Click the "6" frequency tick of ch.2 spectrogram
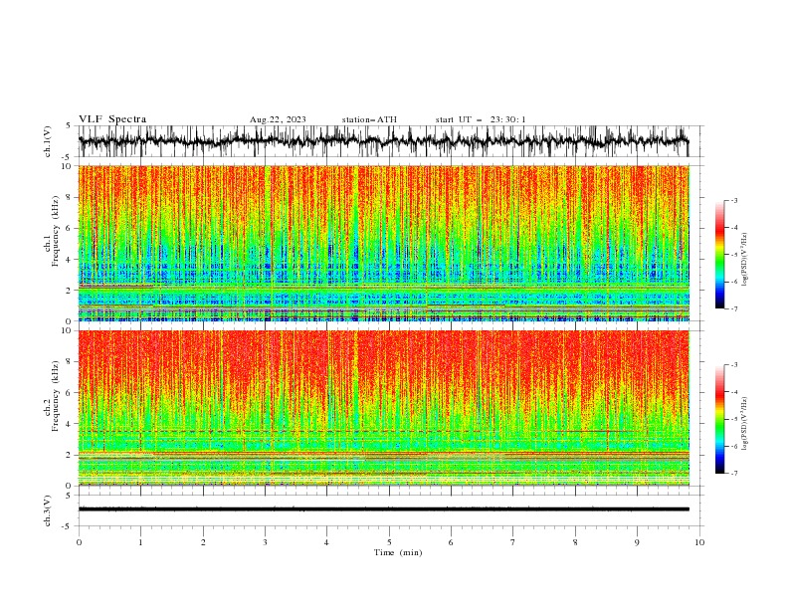This screenshot has height=609, width=788. click(x=70, y=393)
